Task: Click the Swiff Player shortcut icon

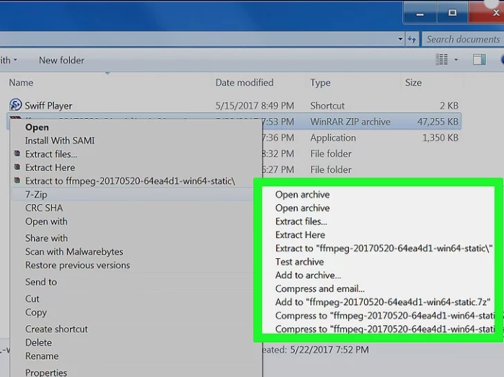Action: (x=15, y=105)
